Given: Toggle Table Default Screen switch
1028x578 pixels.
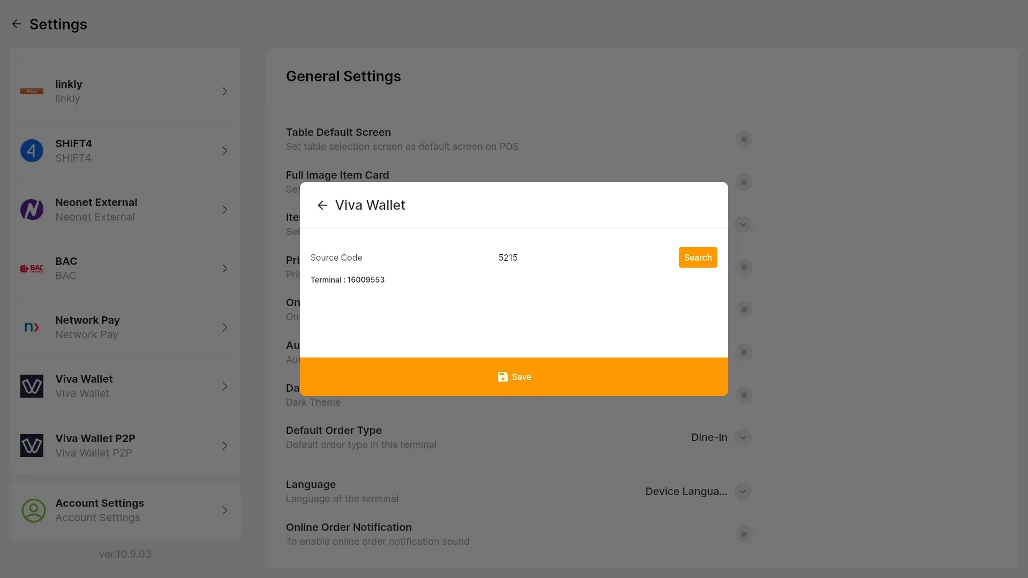Looking at the screenshot, I should (744, 140).
